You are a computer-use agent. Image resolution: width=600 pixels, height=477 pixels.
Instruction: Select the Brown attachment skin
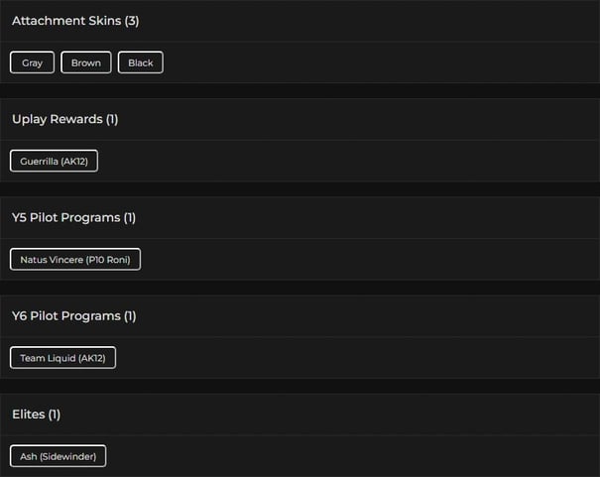click(86, 62)
